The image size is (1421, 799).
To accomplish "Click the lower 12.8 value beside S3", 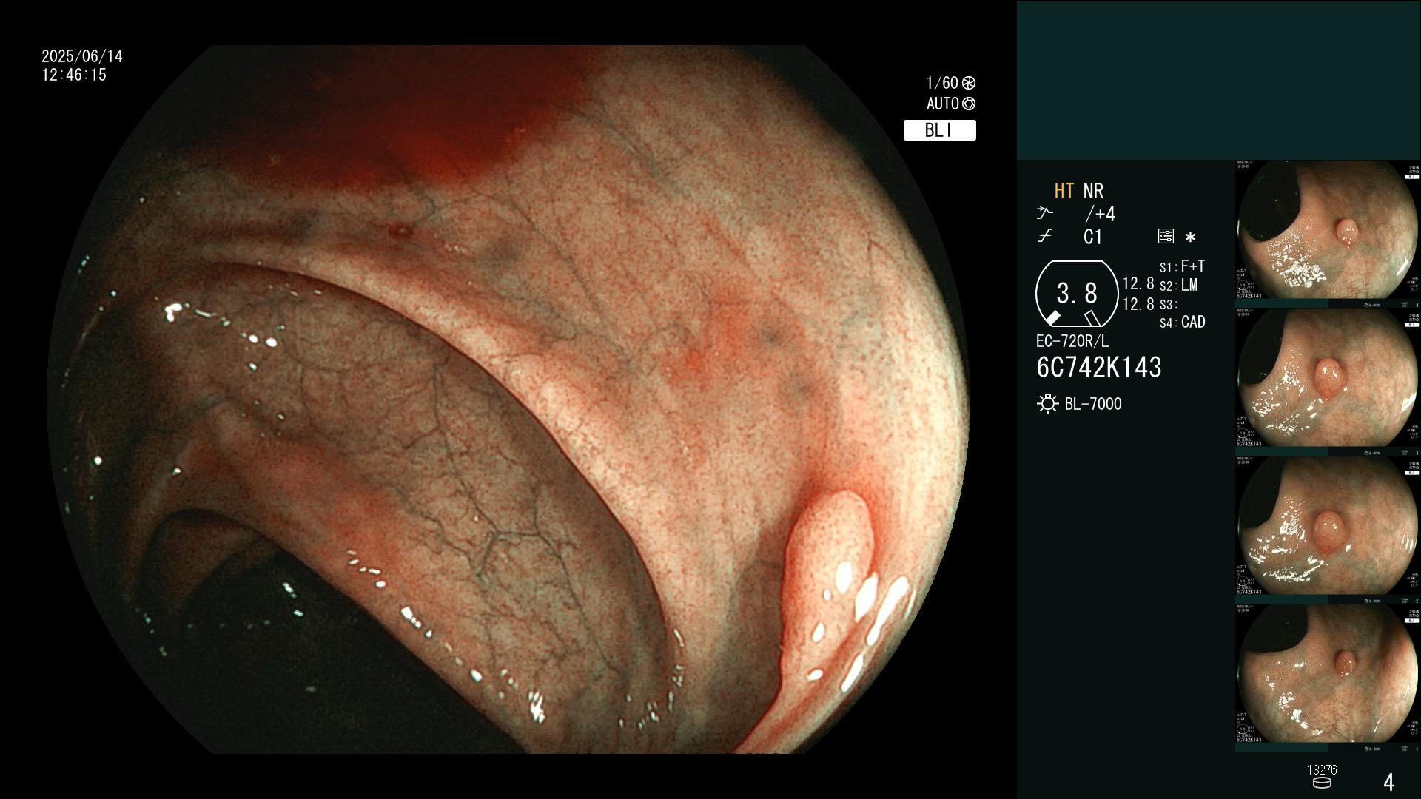I will point(1138,304).
